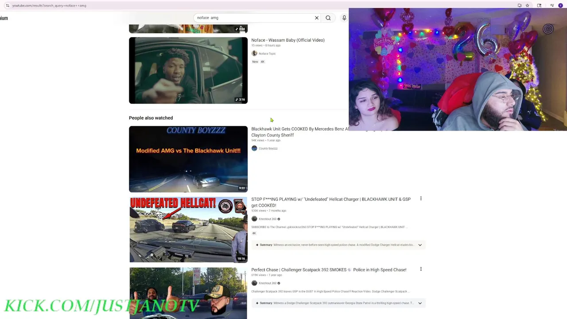Viewport: 567px width, 319px height.
Task: Start voice search with the microphone
Action: (x=344, y=18)
